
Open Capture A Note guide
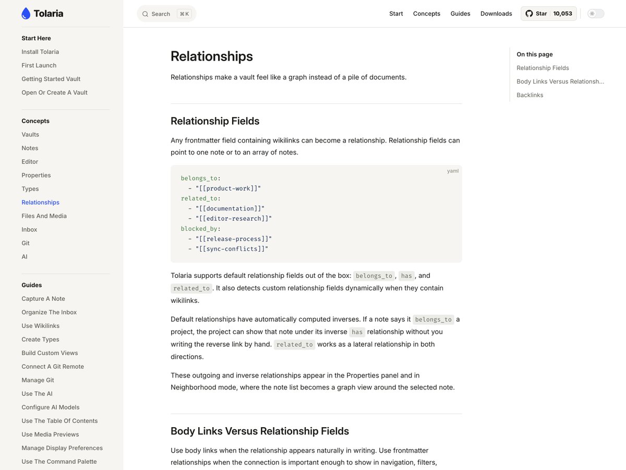[43, 299]
